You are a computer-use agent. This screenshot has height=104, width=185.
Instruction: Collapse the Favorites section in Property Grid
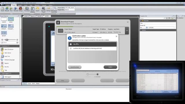point(141,21)
